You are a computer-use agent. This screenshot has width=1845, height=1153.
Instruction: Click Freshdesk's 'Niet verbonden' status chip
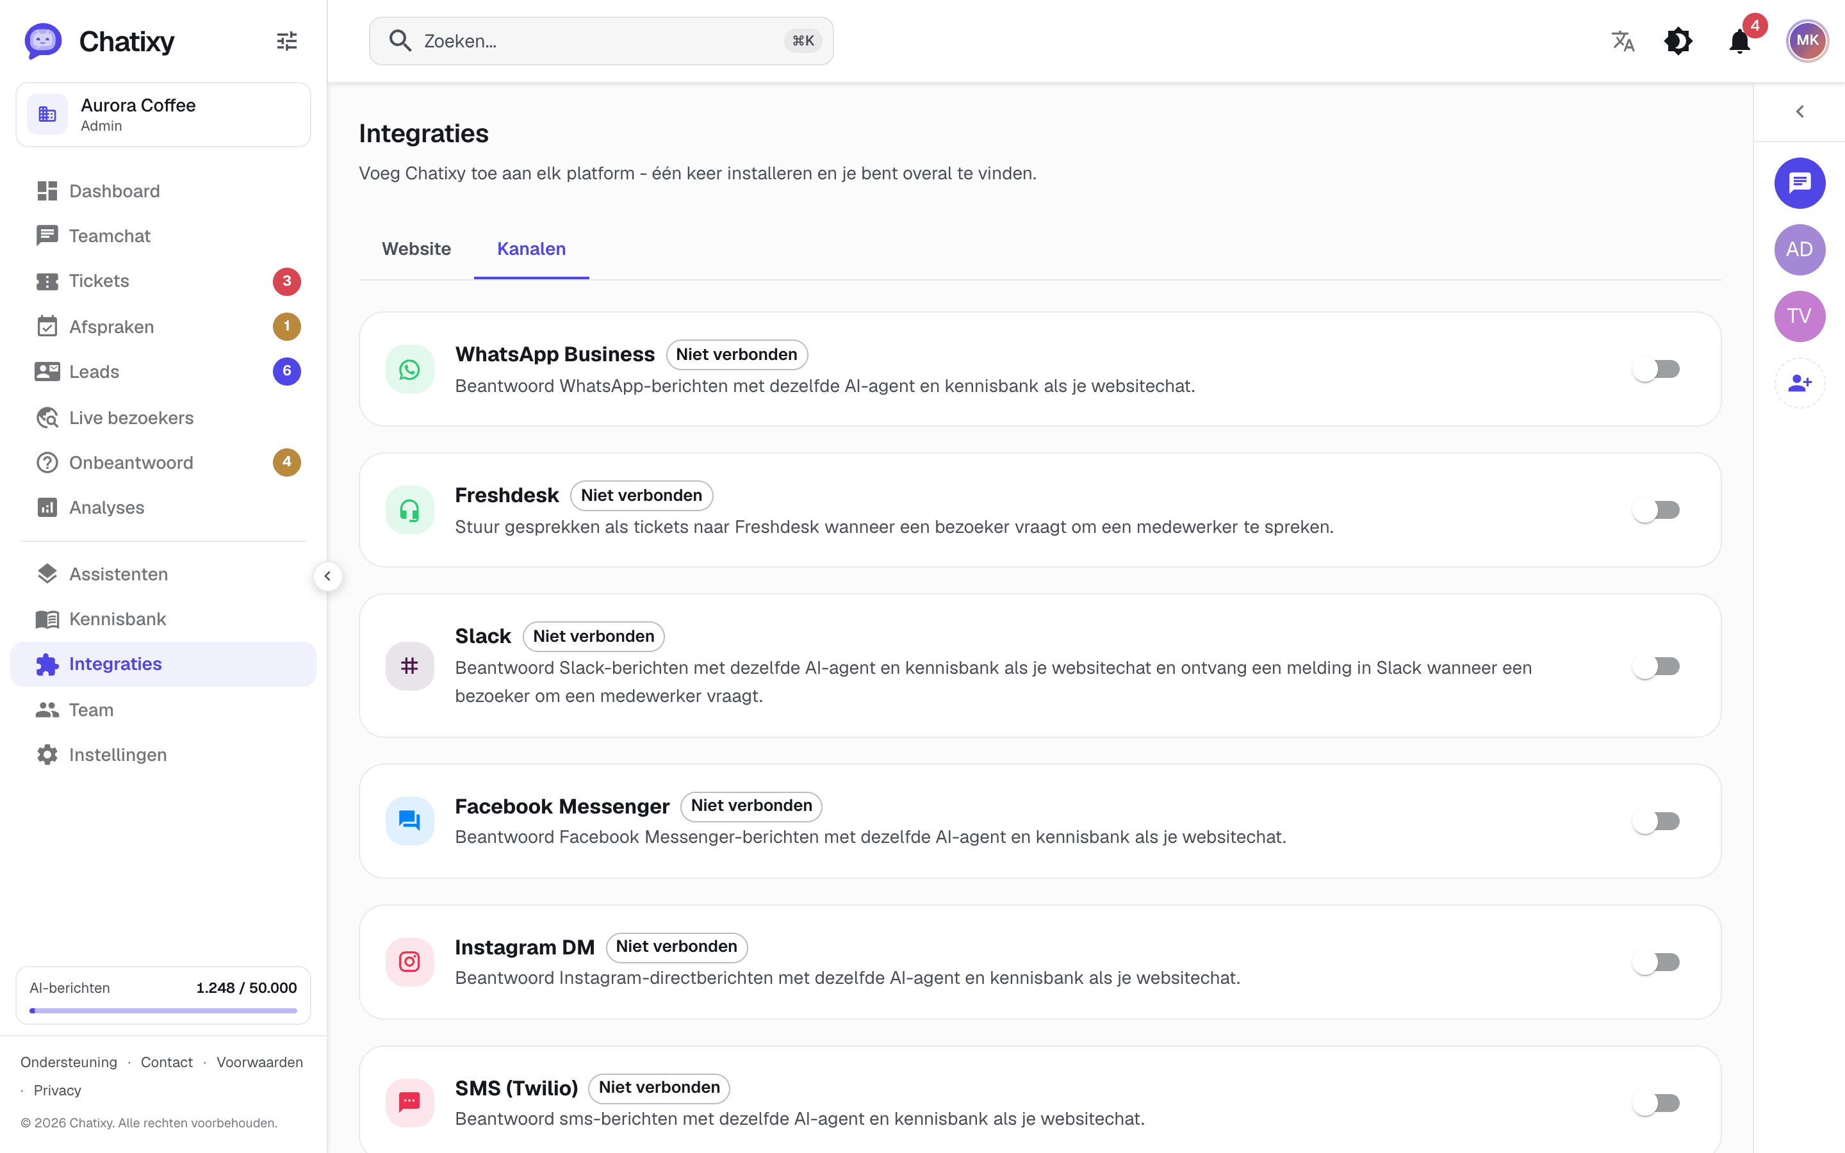tap(641, 496)
